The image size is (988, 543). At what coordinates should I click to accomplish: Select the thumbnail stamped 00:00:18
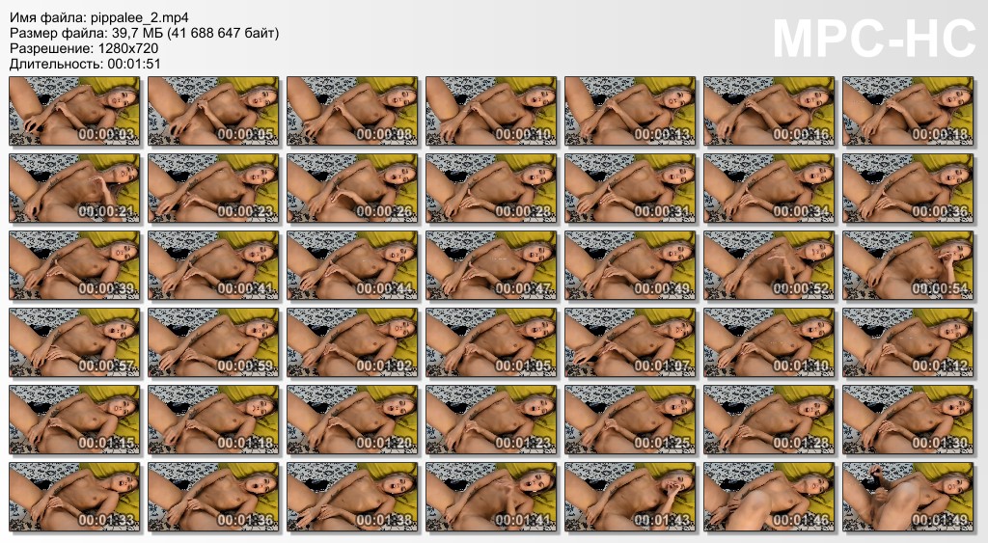coord(908,111)
